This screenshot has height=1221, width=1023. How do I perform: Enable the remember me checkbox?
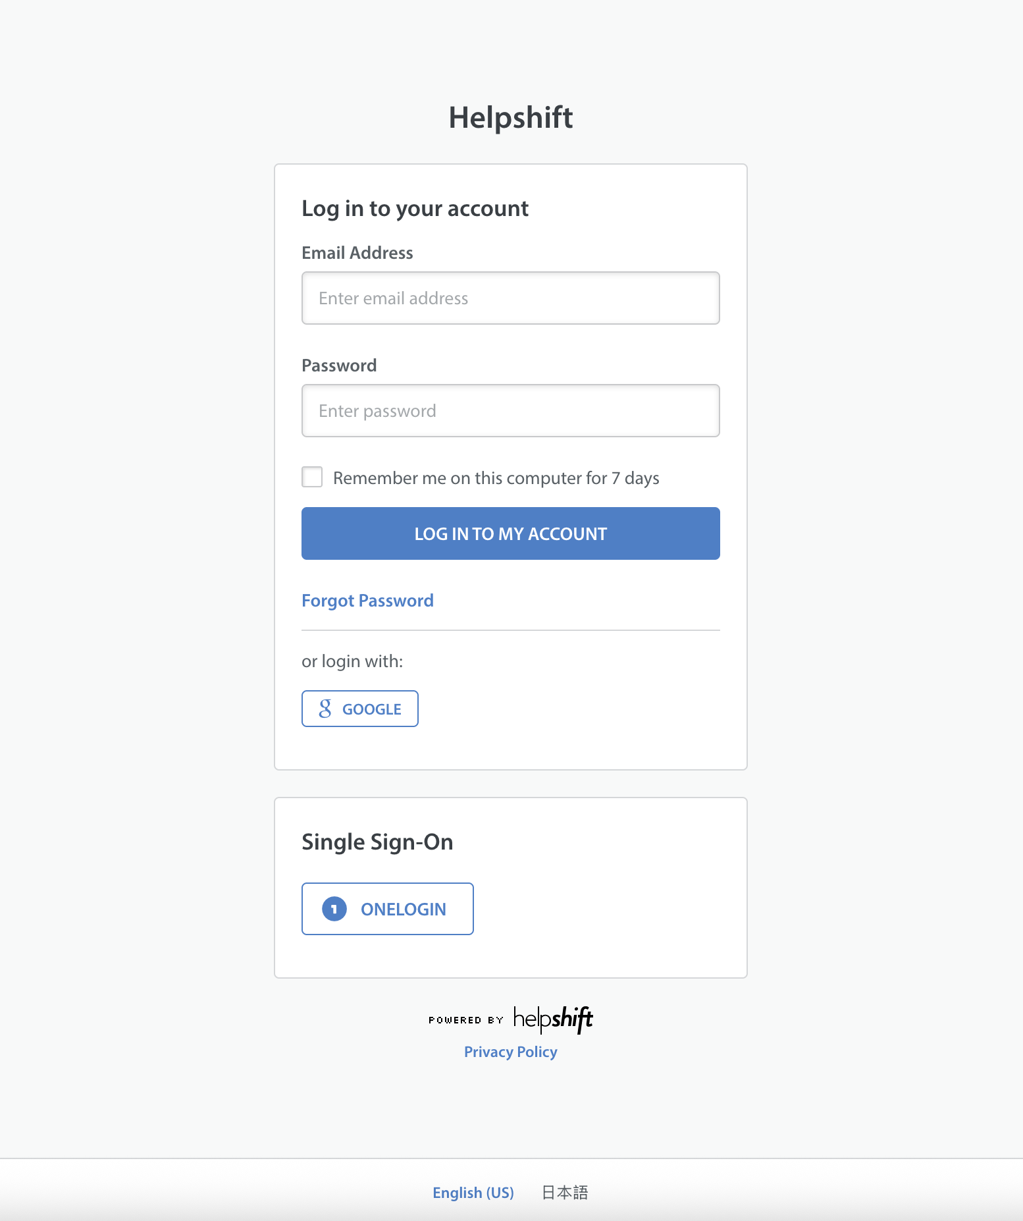tap(312, 477)
